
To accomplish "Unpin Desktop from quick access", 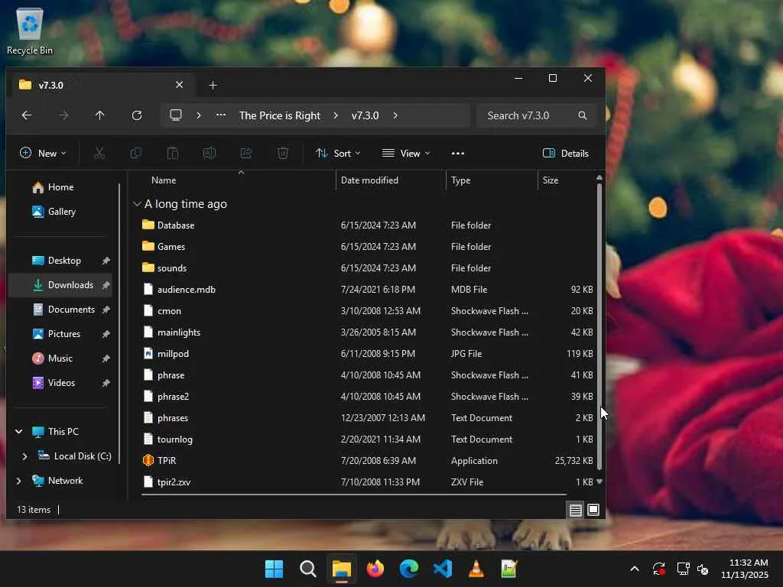I will click(106, 261).
